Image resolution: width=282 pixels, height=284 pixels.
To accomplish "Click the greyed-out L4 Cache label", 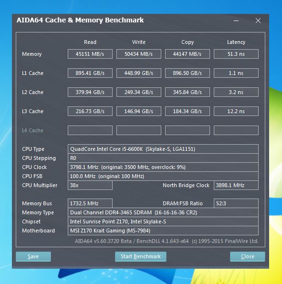I will pos(32,130).
